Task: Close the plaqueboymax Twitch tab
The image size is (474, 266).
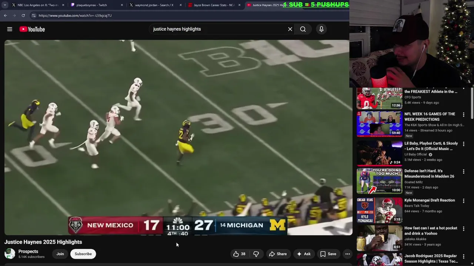Action: pyautogui.click(x=122, y=5)
